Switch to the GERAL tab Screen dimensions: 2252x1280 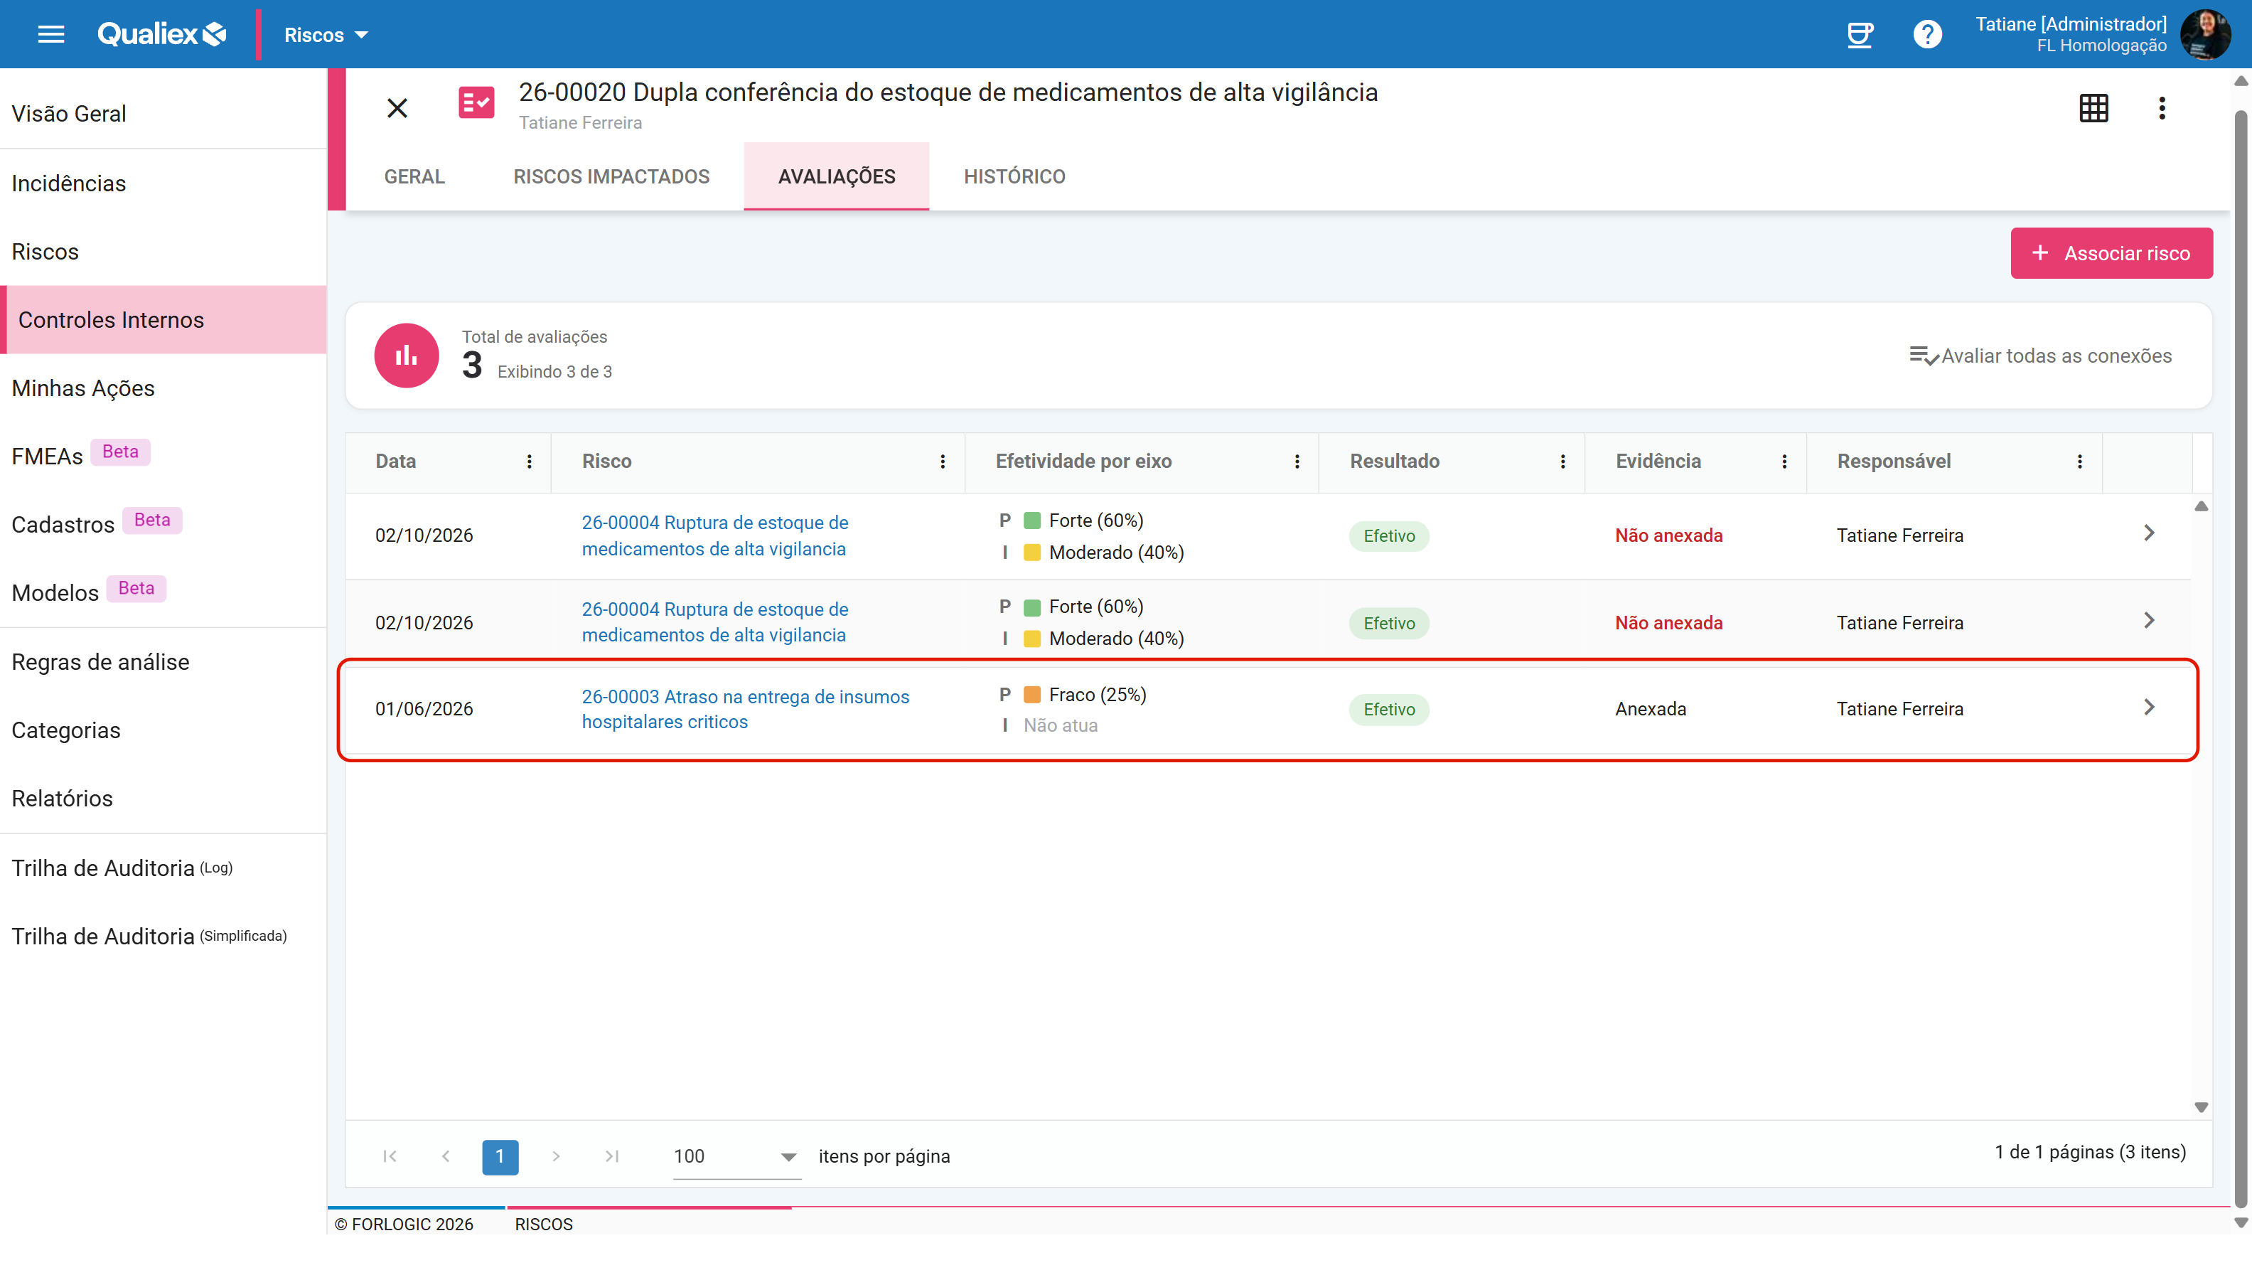(414, 176)
